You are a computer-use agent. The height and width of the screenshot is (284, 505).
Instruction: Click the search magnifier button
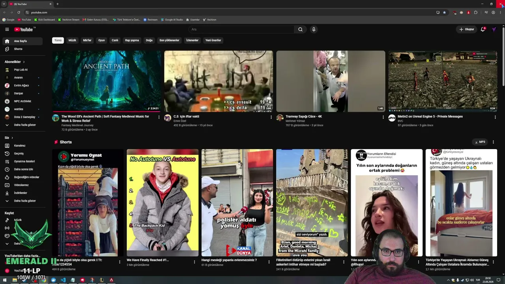coord(300,29)
